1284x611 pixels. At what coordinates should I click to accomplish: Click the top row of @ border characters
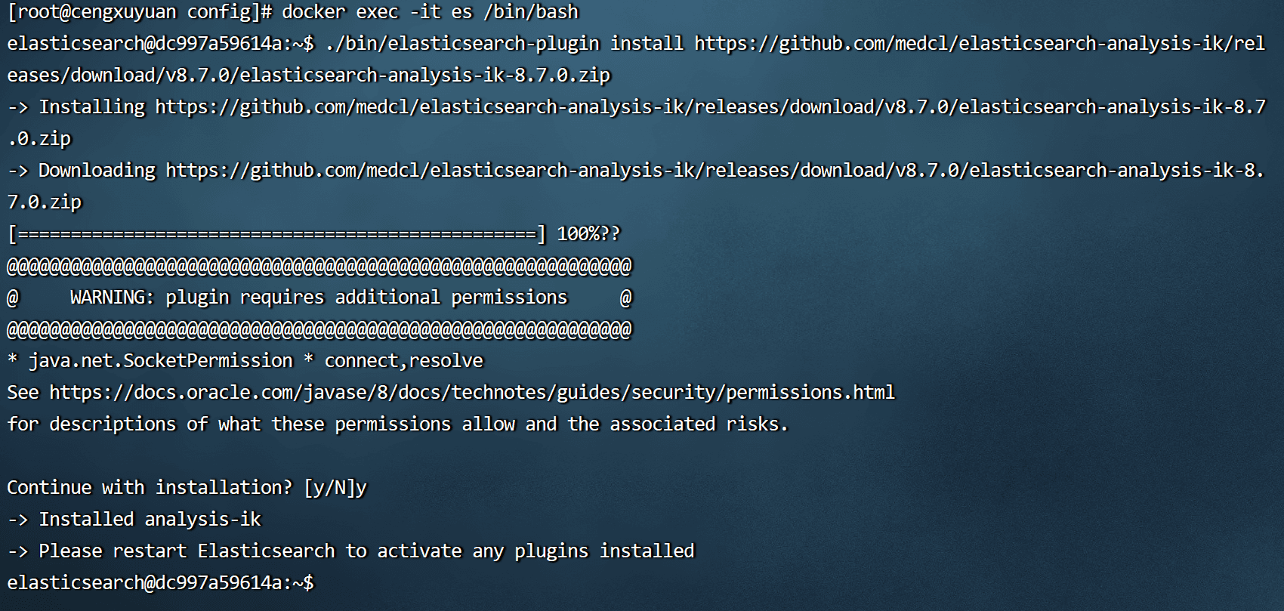tap(319, 266)
